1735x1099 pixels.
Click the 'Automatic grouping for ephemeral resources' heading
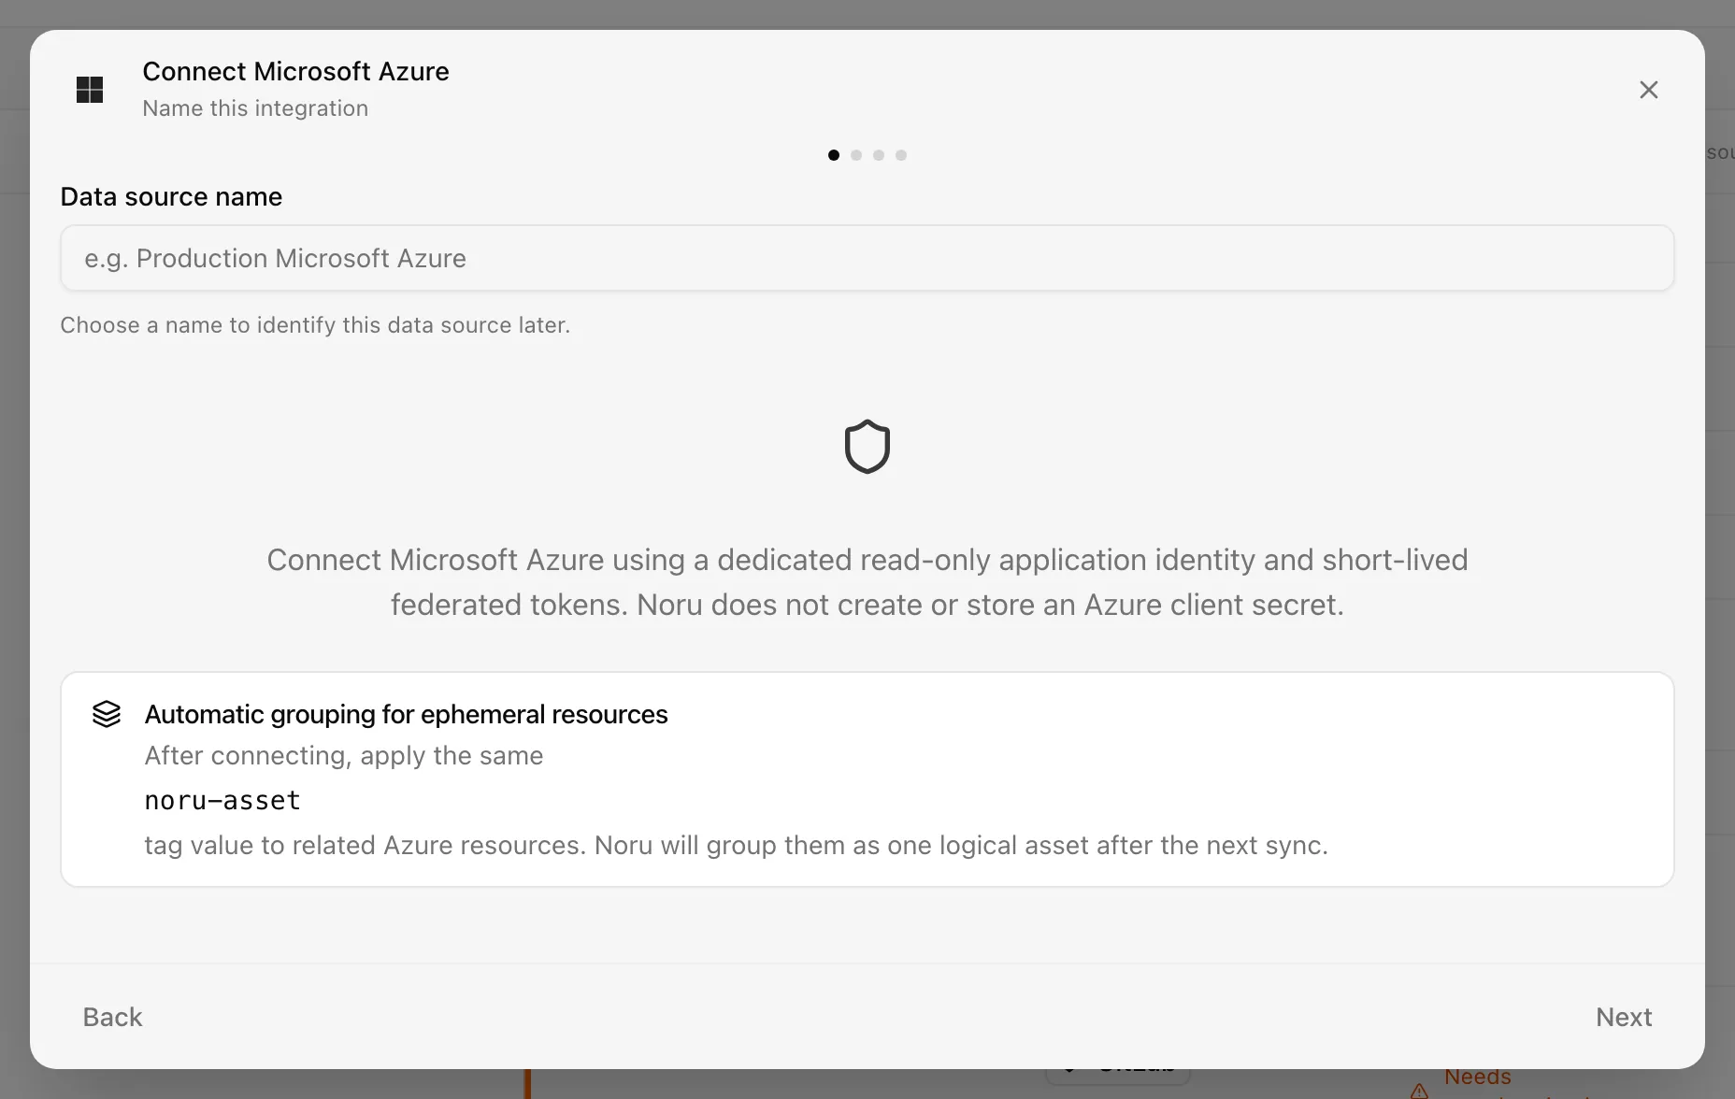(x=406, y=714)
